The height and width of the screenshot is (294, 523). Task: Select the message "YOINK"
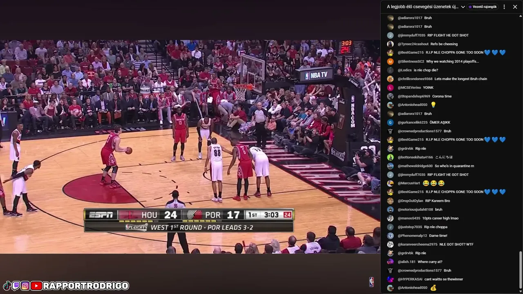pyautogui.click(x=429, y=87)
